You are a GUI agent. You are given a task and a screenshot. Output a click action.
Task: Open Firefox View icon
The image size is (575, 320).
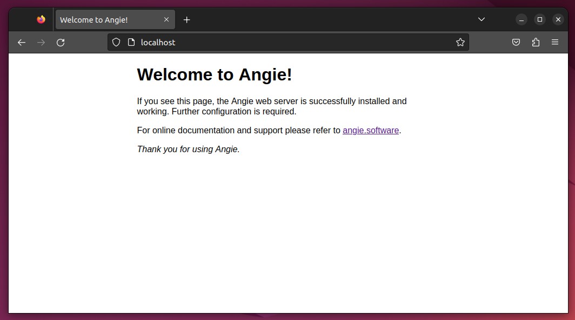pyautogui.click(x=41, y=19)
